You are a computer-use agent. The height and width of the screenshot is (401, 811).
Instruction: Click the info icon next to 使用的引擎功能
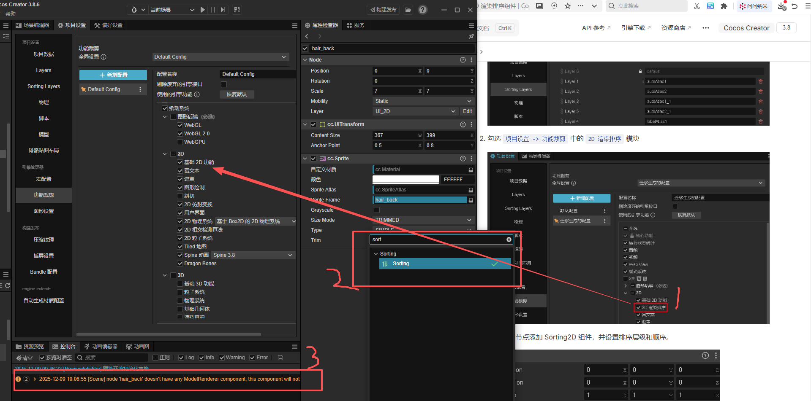coord(197,94)
